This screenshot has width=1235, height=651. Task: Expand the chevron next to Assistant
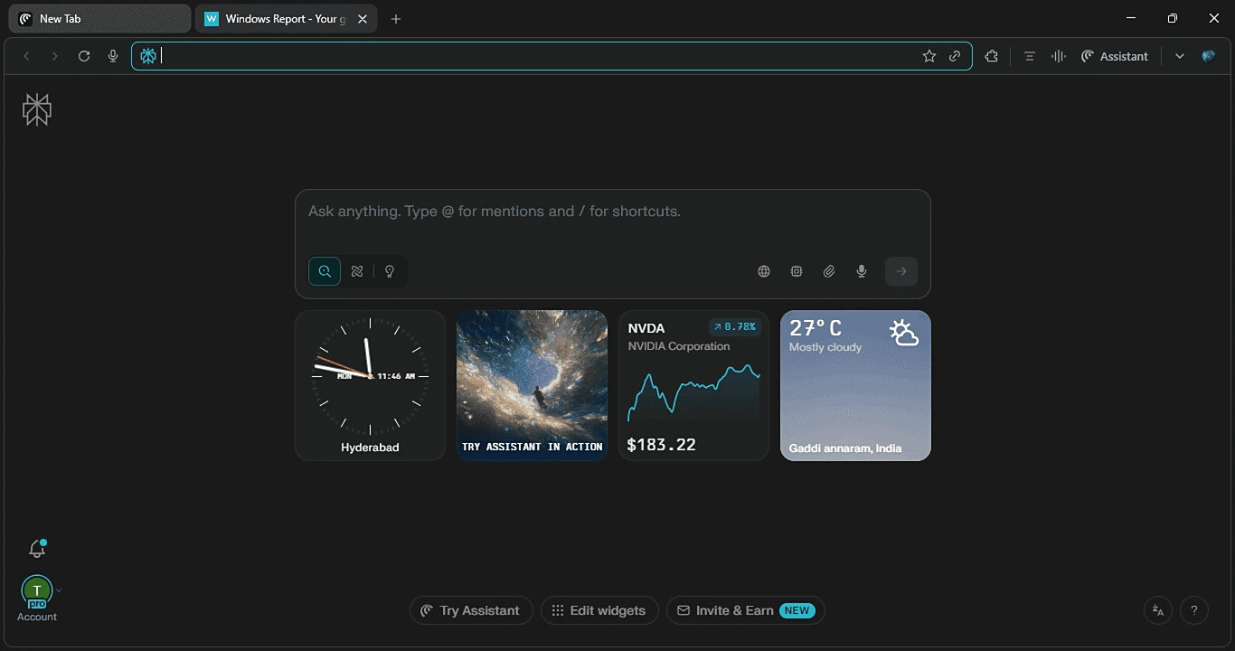tap(1179, 56)
